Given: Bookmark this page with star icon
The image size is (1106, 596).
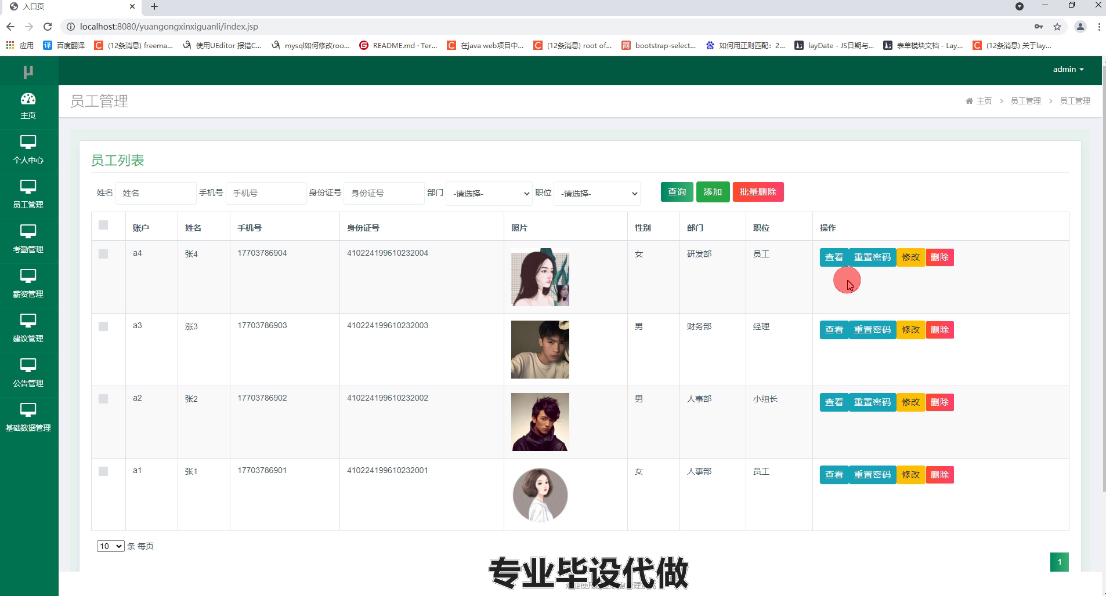Looking at the screenshot, I should point(1057,27).
